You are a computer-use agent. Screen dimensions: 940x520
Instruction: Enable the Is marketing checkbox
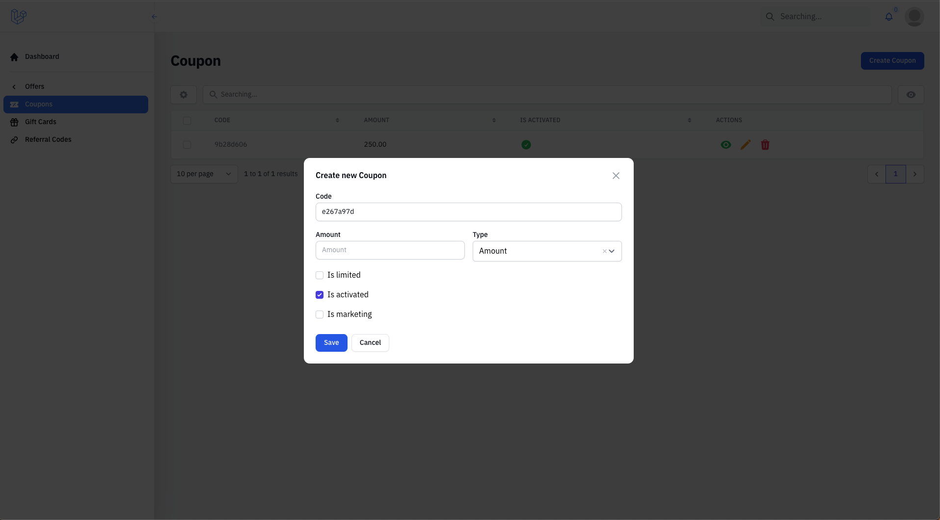click(x=320, y=314)
